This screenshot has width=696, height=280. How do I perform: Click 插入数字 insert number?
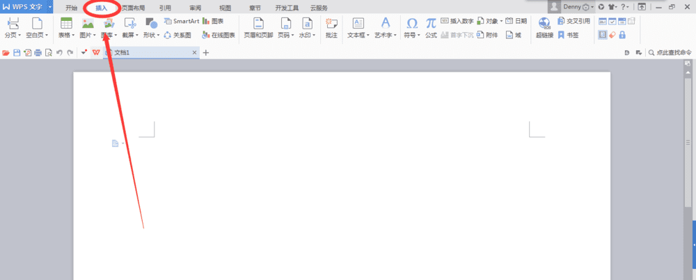457,21
